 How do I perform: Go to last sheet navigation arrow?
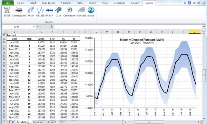13,122
